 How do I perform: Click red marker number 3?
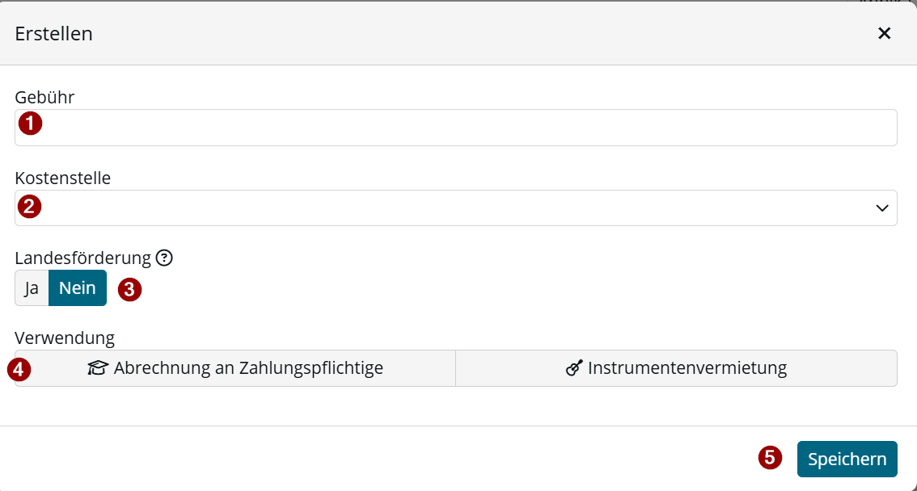(x=130, y=289)
